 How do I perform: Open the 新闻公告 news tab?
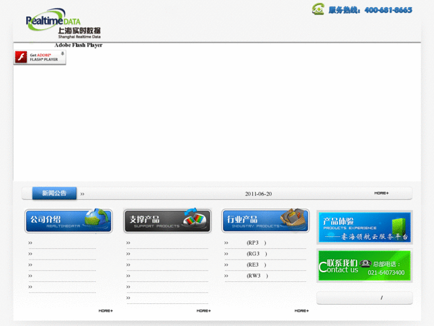54,193
